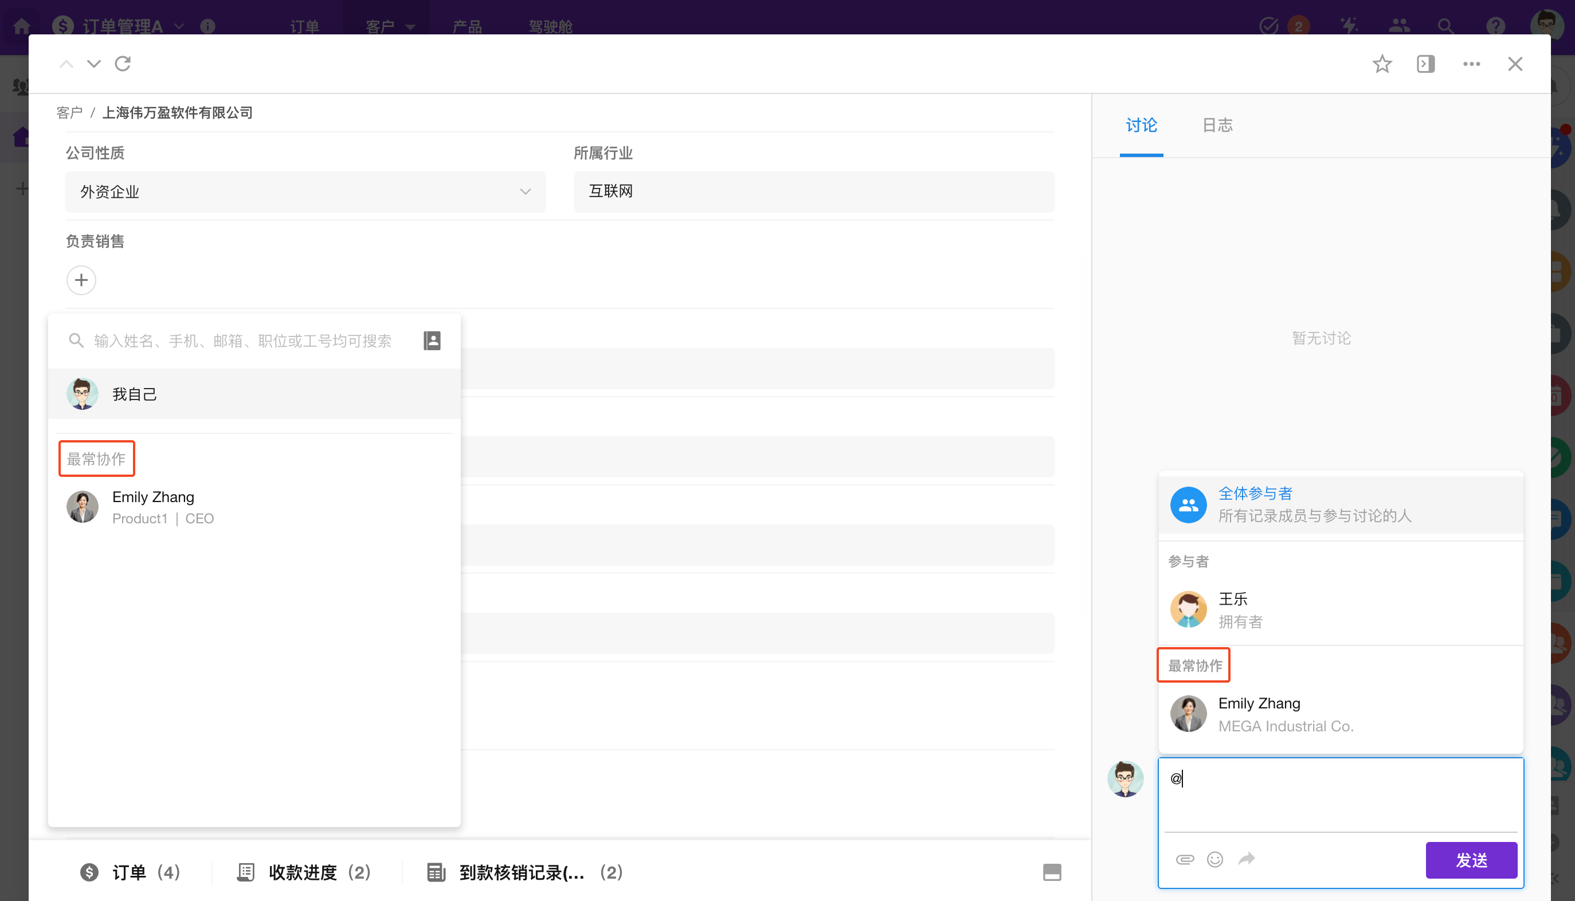Open the app info icon
The height and width of the screenshot is (901, 1575).
pos(208,26)
